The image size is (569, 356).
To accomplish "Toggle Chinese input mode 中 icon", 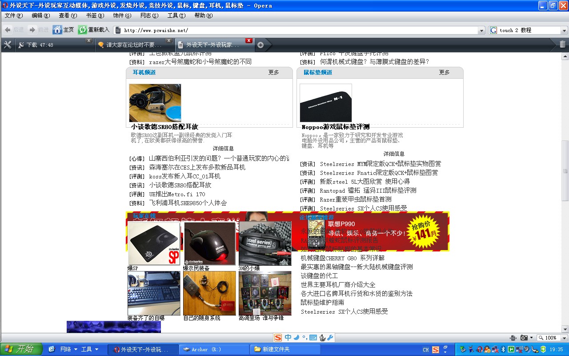I will (x=288, y=338).
